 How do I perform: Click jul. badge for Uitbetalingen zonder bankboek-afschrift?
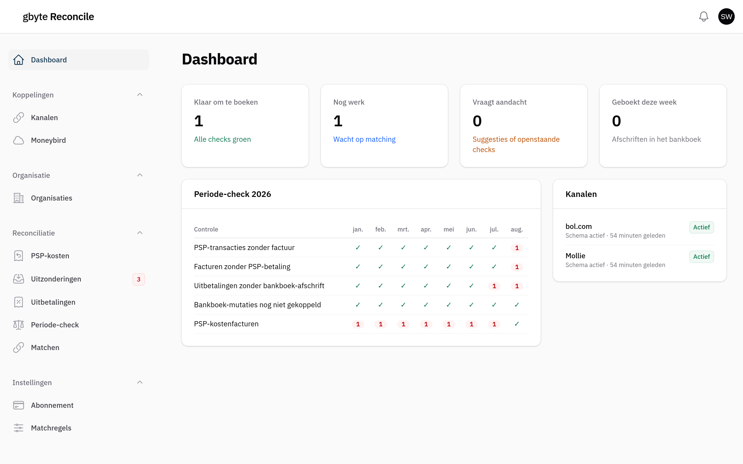click(494, 286)
